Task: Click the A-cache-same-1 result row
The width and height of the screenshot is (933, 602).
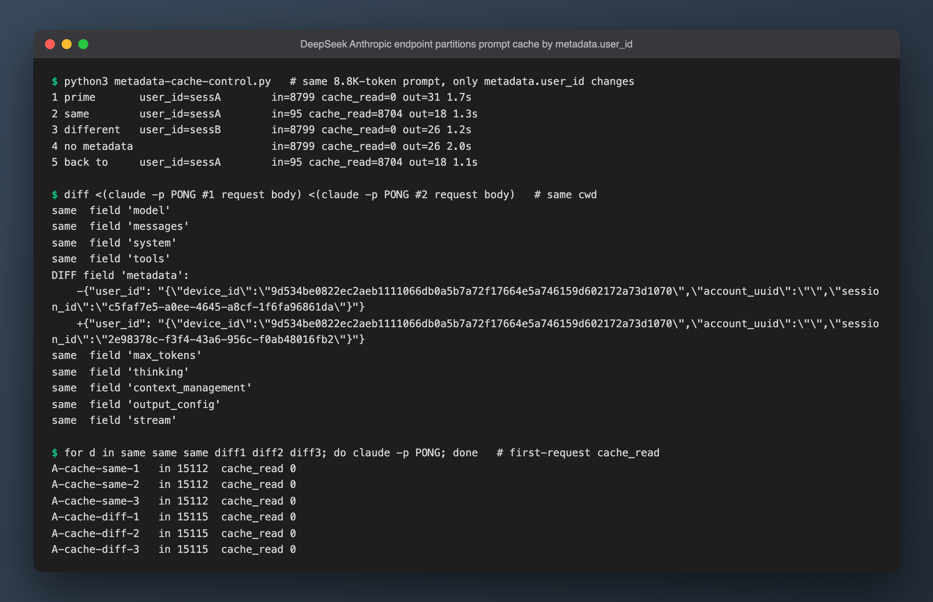Action: [174, 469]
